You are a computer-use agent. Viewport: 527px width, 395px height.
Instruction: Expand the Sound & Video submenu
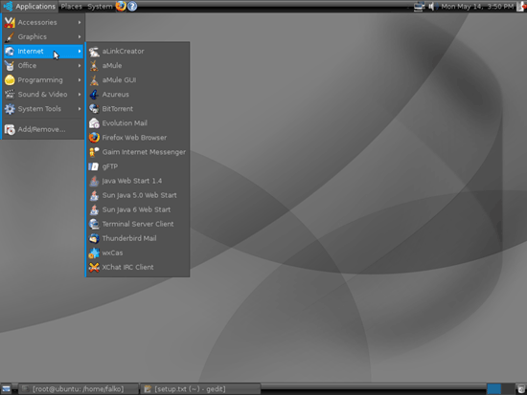pos(43,95)
